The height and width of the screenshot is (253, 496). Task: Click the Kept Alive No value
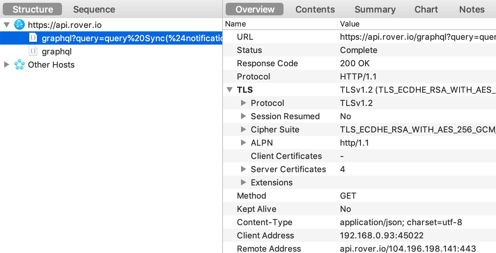[346, 209]
